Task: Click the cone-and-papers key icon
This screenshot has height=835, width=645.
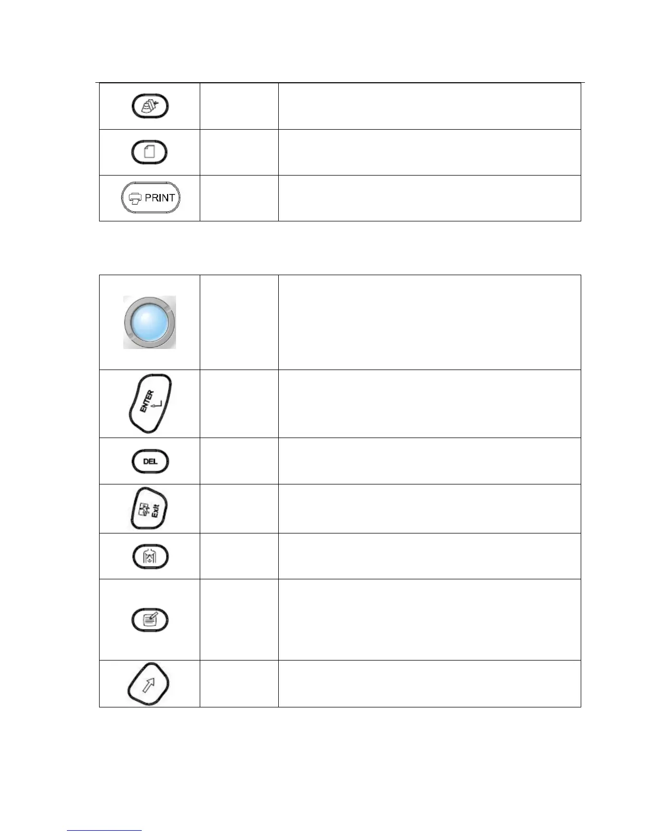Action: 150,106
